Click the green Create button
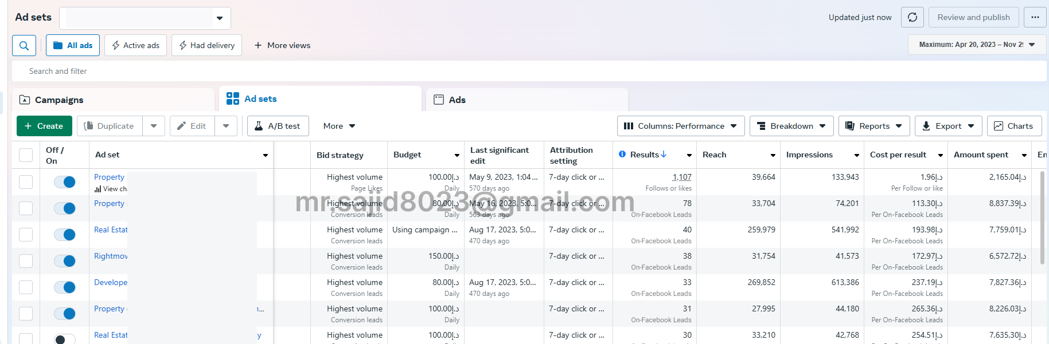This screenshot has height=344, width=1049. pyautogui.click(x=44, y=126)
